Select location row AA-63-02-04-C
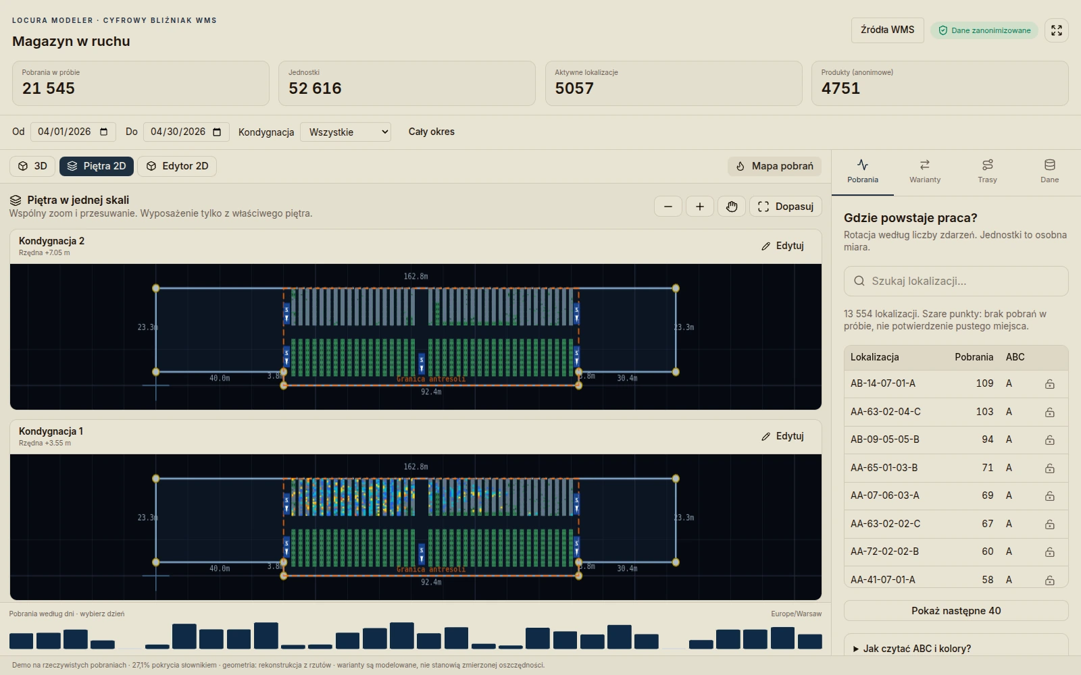Image resolution: width=1081 pixels, height=675 pixels. pyautogui.click(x=956, y=412)
